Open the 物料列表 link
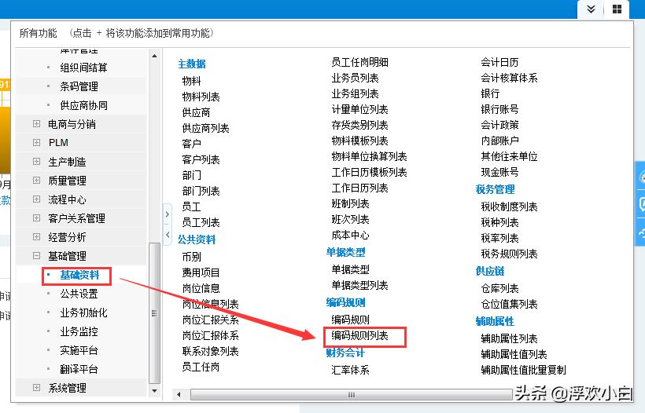 [x=201, y=97]
